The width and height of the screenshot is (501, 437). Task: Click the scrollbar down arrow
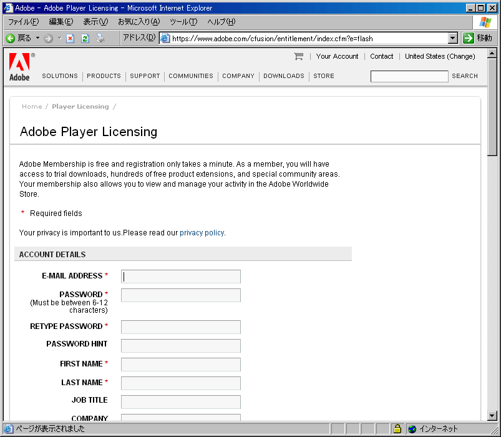click(x=492, y=416)
